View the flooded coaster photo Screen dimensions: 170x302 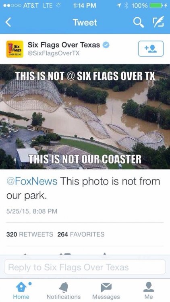[85, 116]
